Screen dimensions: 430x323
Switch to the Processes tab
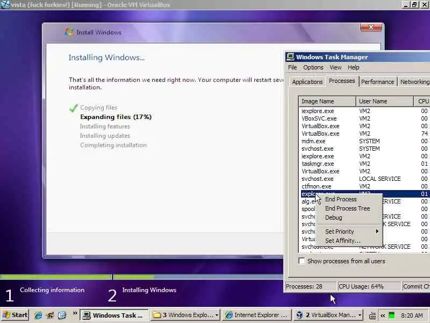click(x=342, y=81)
